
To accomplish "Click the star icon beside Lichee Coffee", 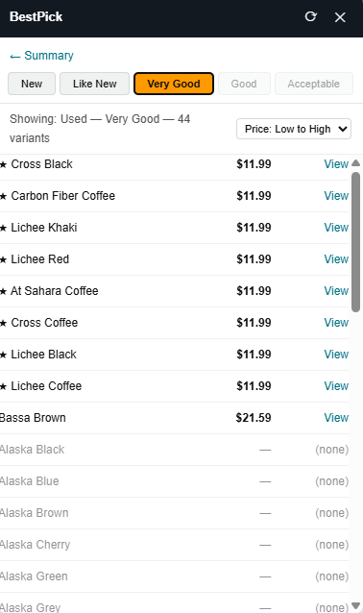I will coord(4,386).
